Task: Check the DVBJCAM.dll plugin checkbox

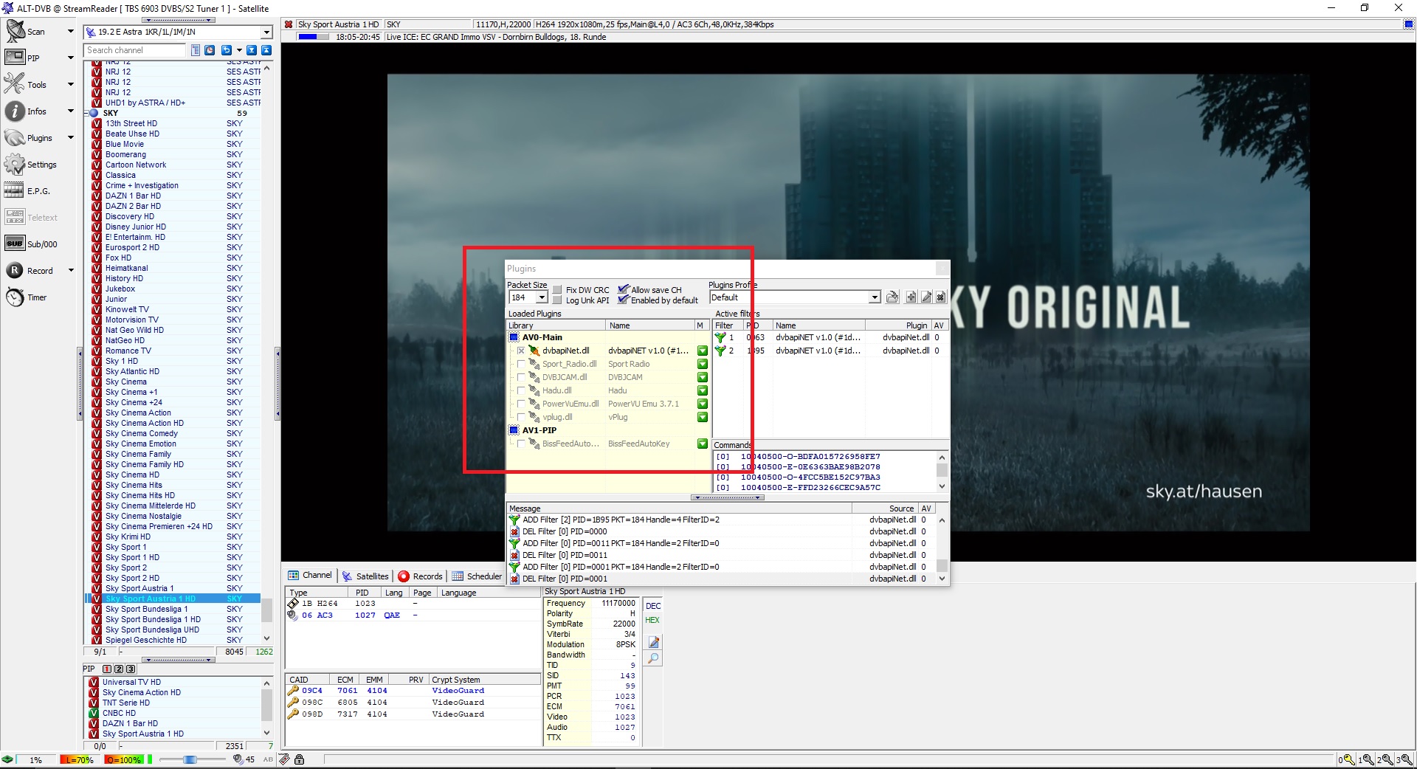Action: click(x=521, y=377)
